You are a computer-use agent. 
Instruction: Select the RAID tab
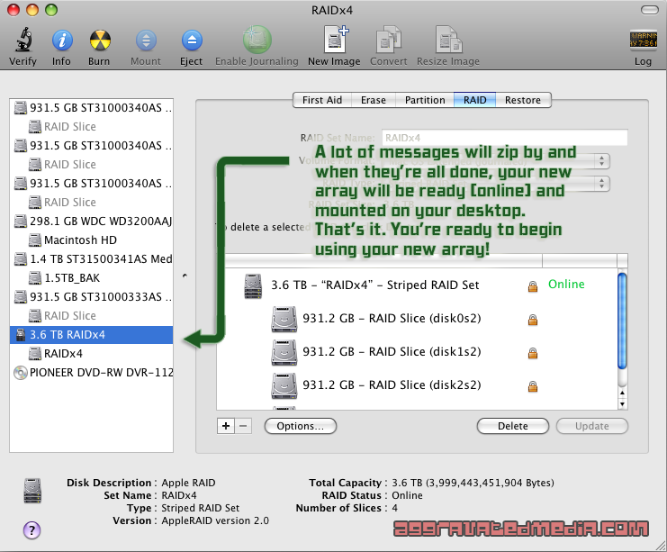[x=474, y=100]
